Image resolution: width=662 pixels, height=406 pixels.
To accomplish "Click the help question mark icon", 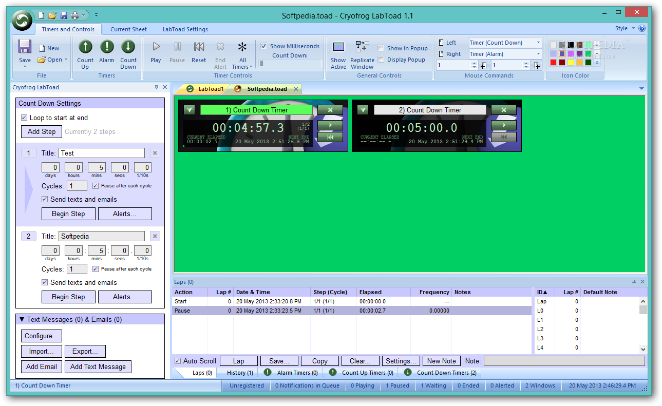I will [642, 29].
